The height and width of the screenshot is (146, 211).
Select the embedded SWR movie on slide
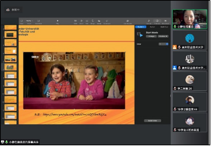(x=74, y=81)
